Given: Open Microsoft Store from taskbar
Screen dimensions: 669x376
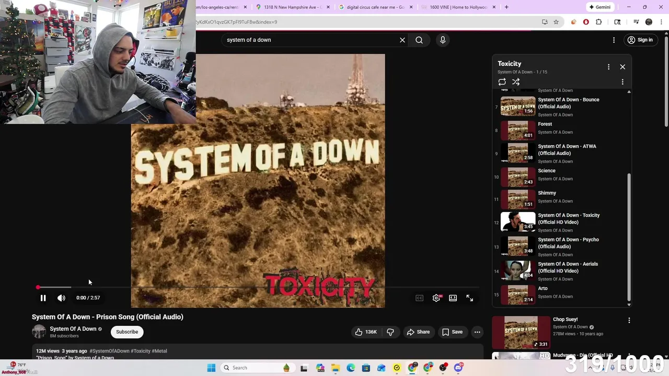Looking at the screenshot, I should coord(366,368).
